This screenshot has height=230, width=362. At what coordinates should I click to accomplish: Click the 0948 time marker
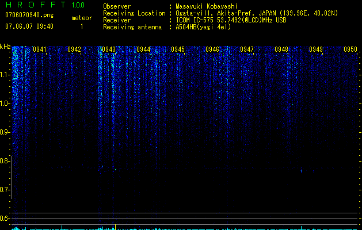[281, 49]
